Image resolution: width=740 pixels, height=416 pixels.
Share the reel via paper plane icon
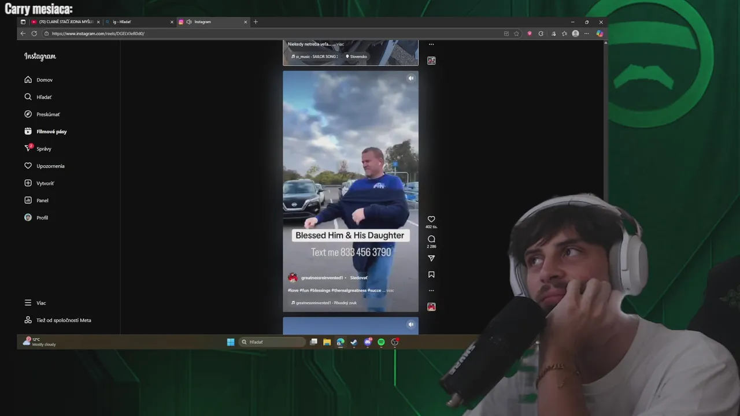click(x=431, y=258)
